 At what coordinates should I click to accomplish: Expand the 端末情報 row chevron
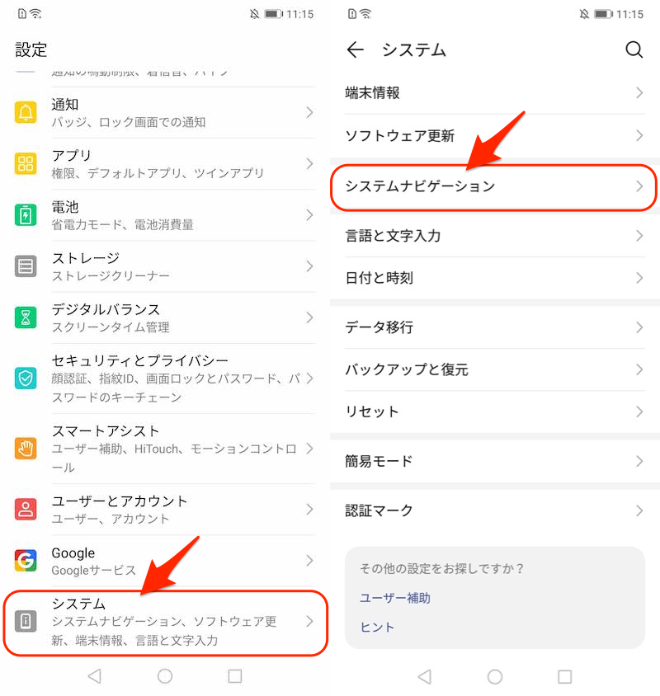pyautogui.click(x=639, y=92)
